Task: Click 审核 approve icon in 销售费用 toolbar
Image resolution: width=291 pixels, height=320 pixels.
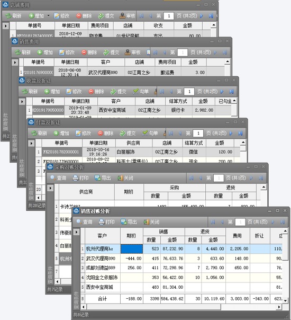Action: (x=128, y=52)
